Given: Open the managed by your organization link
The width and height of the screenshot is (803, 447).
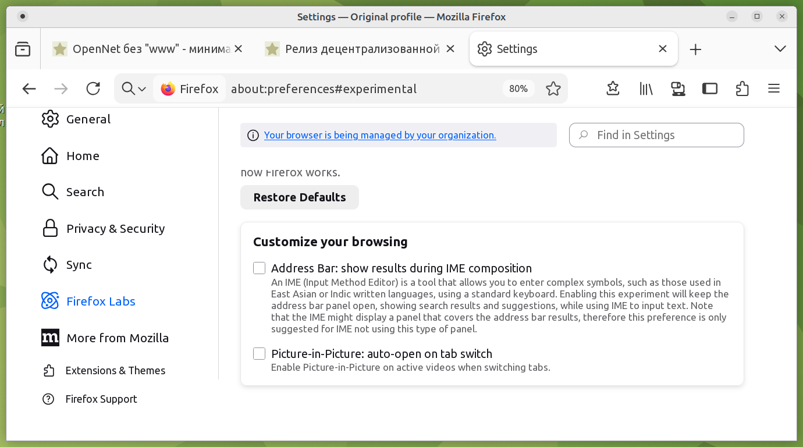Looking at the screenshot, I should 380,135.
